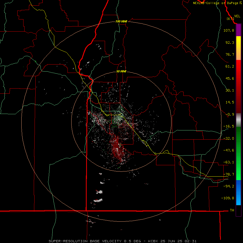Click the -0.9 legend value
The image size is (243, 243).
tap(230, 114)
